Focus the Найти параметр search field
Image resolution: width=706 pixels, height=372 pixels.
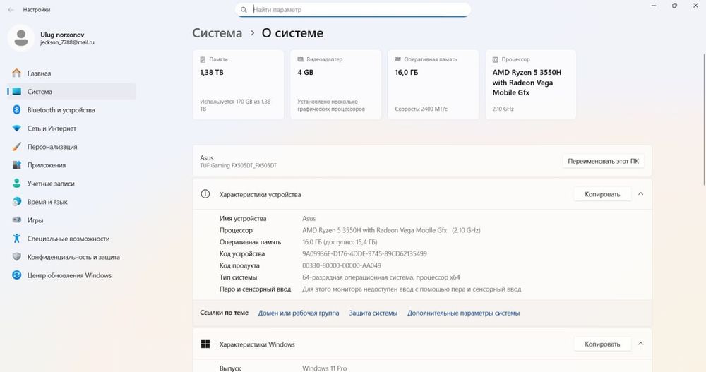[x=353, y=9]
